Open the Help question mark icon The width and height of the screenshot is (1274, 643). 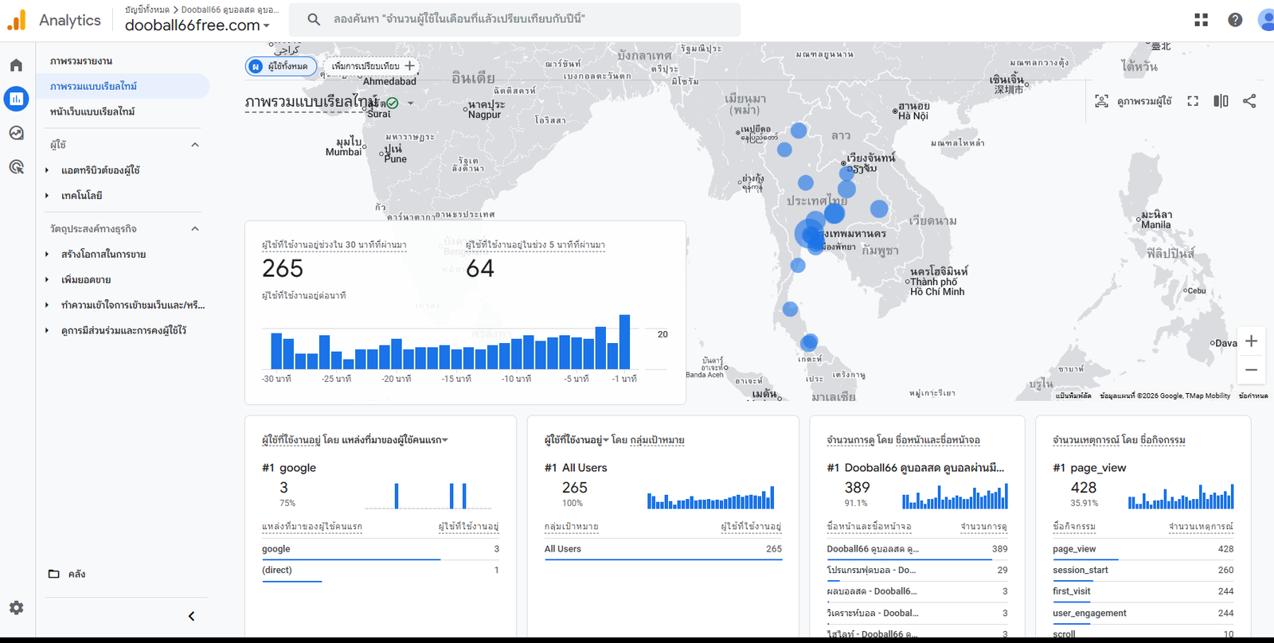tap(1235, 20)
